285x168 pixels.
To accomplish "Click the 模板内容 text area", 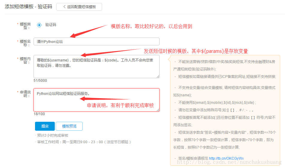I will pos(96,67).
